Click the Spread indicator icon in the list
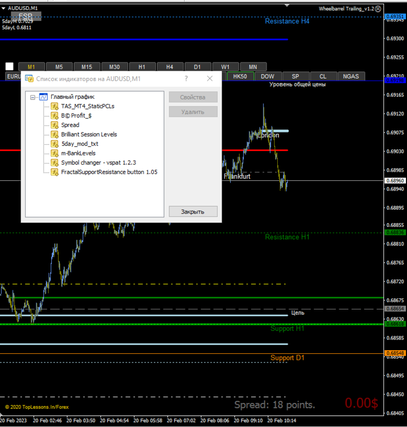Screen dimensions: 407x427 click(55, 125)
